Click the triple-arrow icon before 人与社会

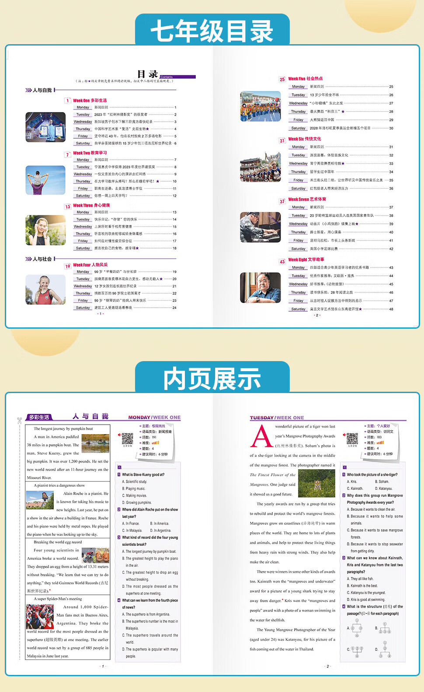tap(28, 259)
